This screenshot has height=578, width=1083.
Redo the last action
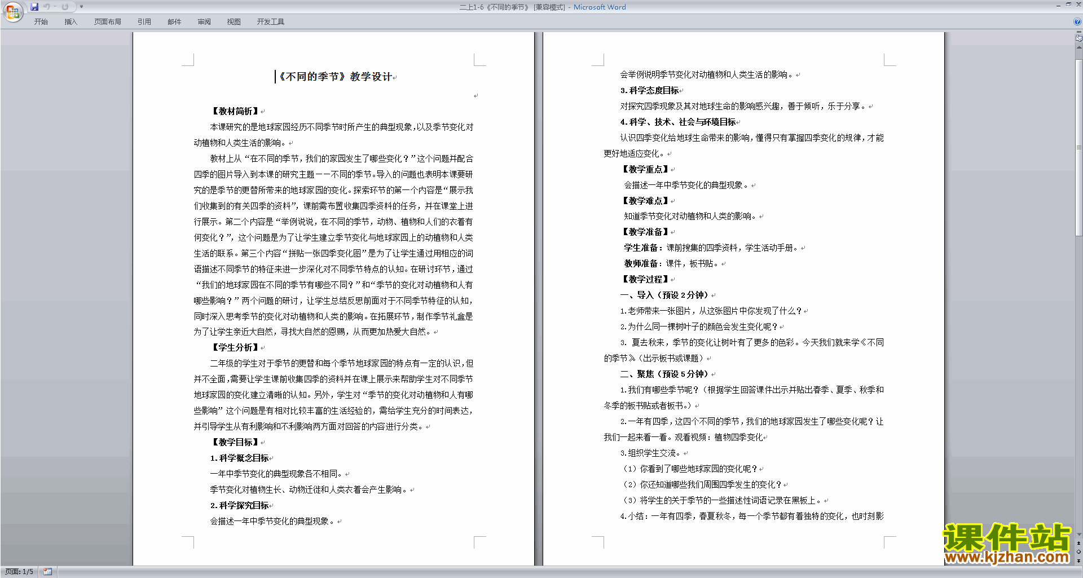(x=65, y=7)
